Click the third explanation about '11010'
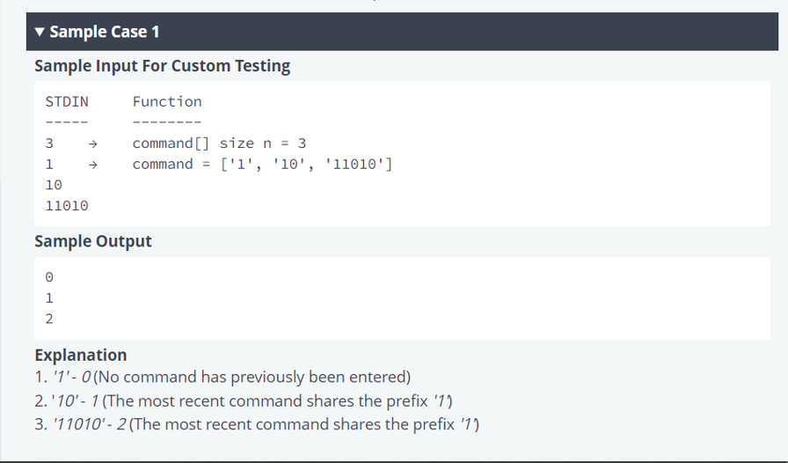Viewport: 788px width, 463px height. [257, 424]
